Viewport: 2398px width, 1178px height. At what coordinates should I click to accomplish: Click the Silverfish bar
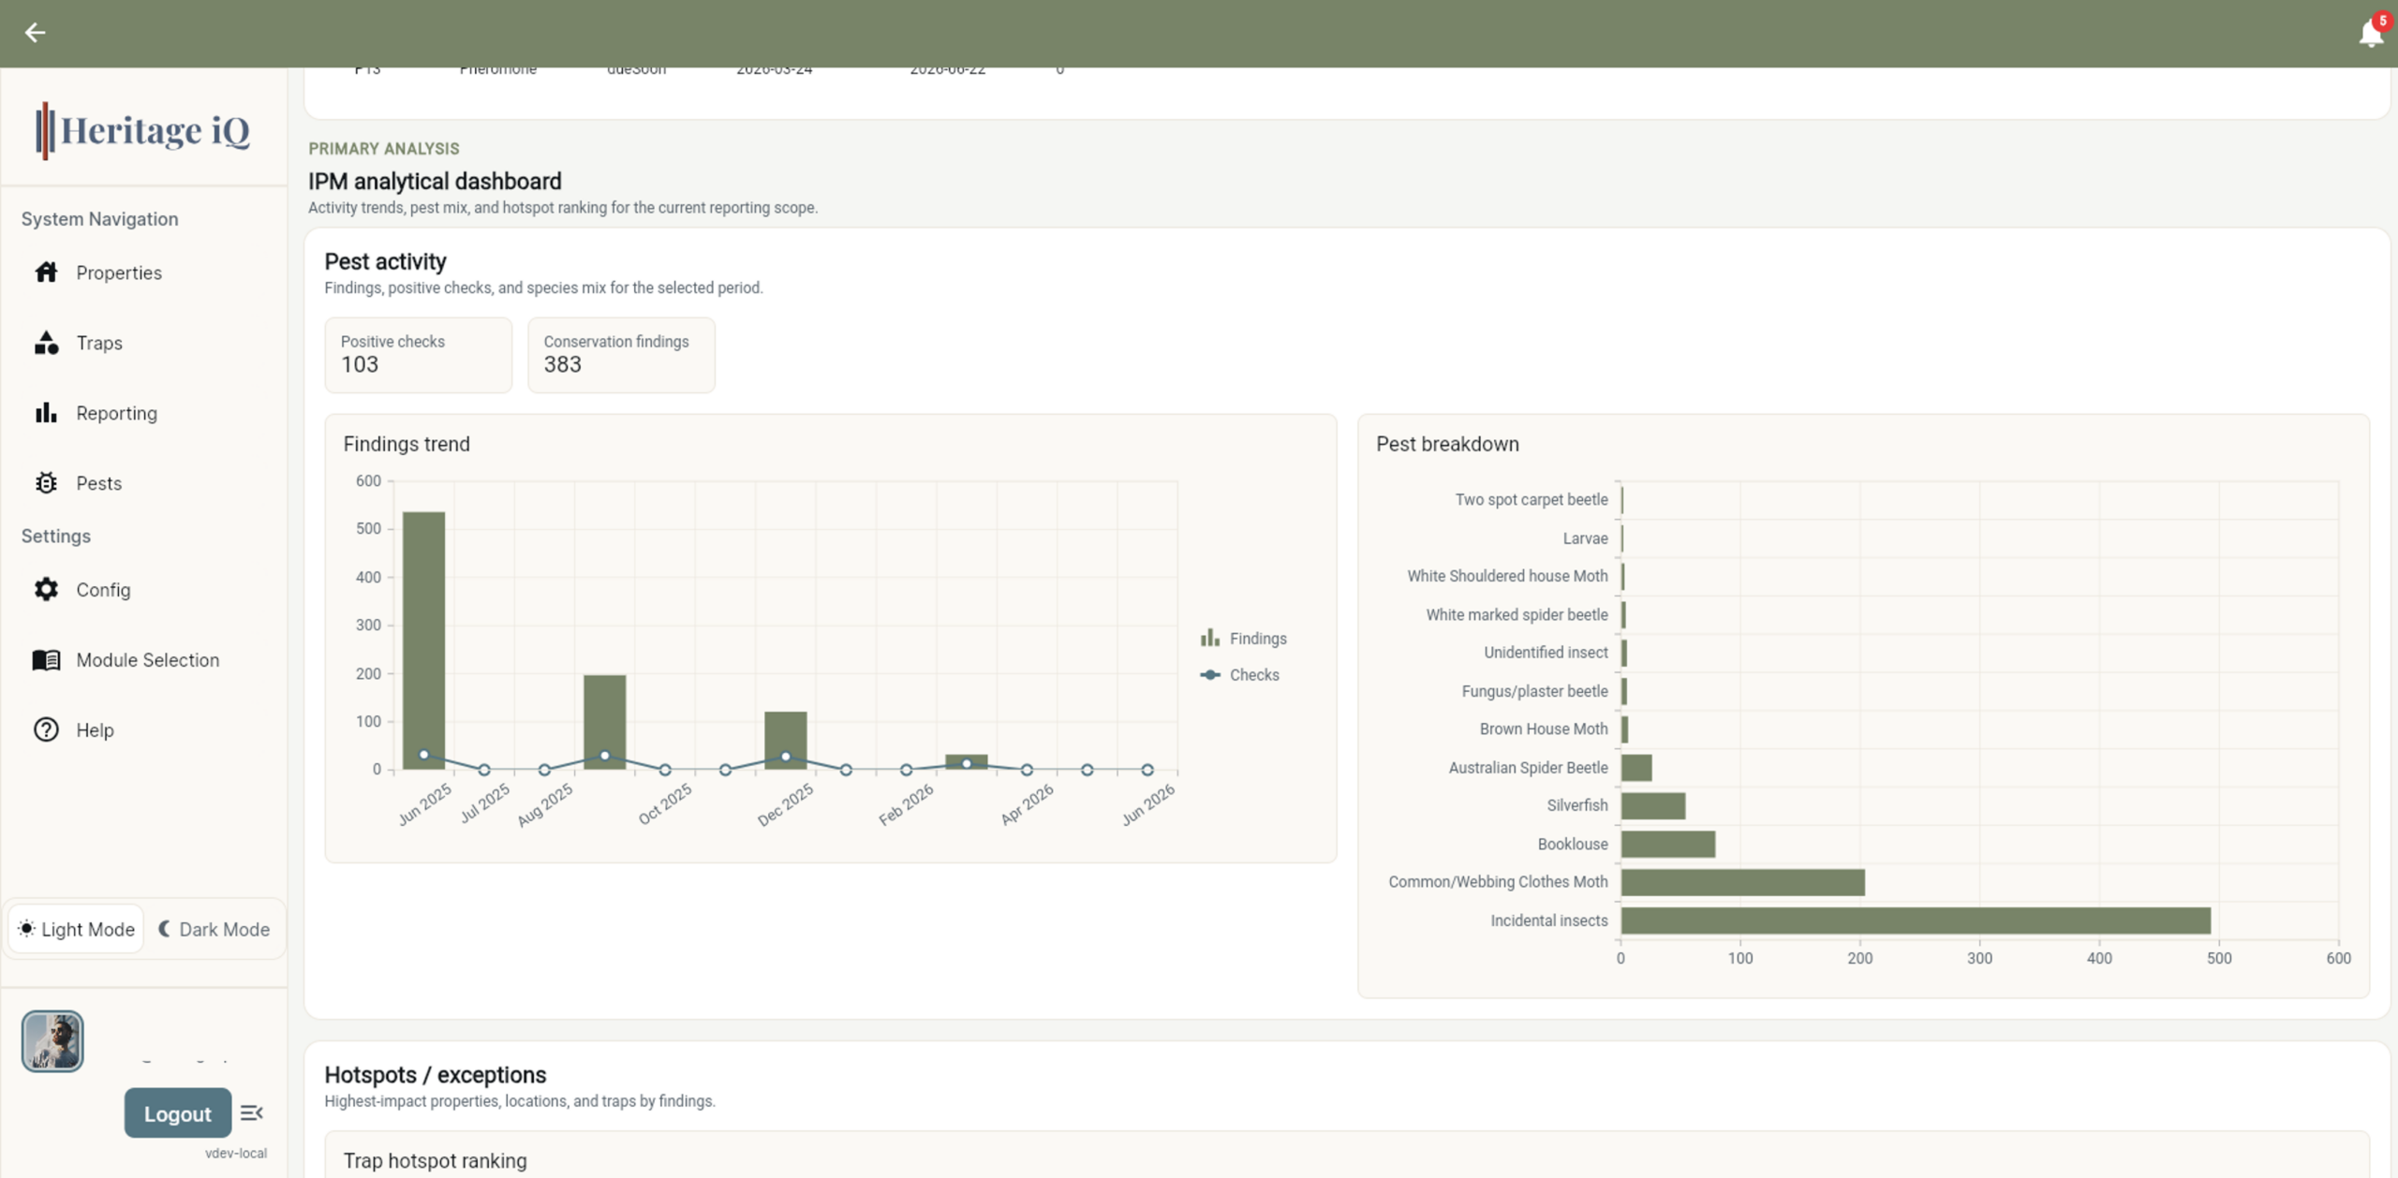[x=1653, y=805]
